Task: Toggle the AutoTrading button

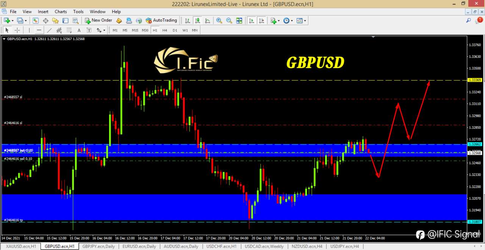Action: point(161,20)
